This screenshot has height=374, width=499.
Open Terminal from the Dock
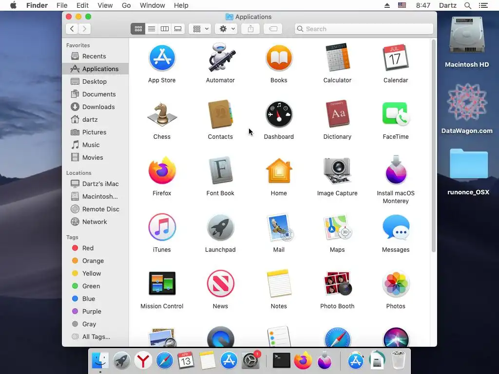coord(282,361)
